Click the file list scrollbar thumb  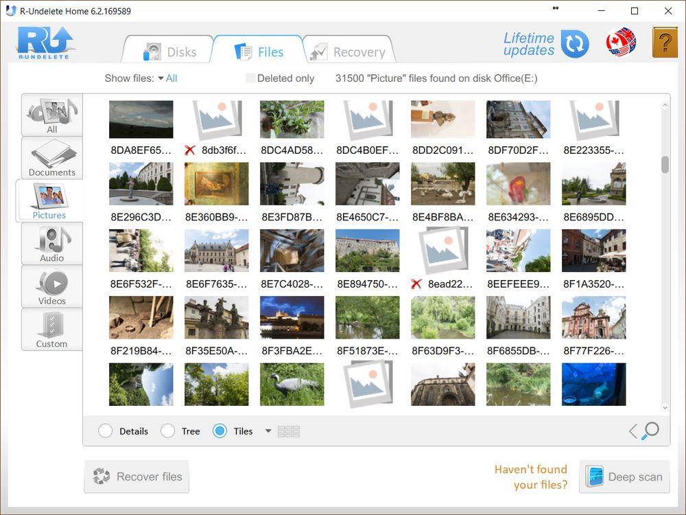pos(665,165)
